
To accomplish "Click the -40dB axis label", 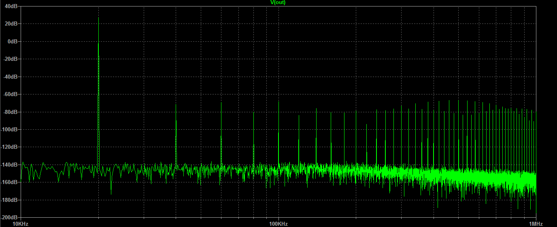I will point(11,77).
